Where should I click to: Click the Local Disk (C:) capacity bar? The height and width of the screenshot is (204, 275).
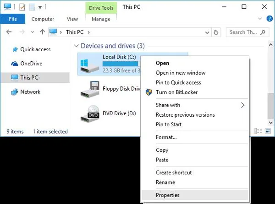(x=121, y=64)
